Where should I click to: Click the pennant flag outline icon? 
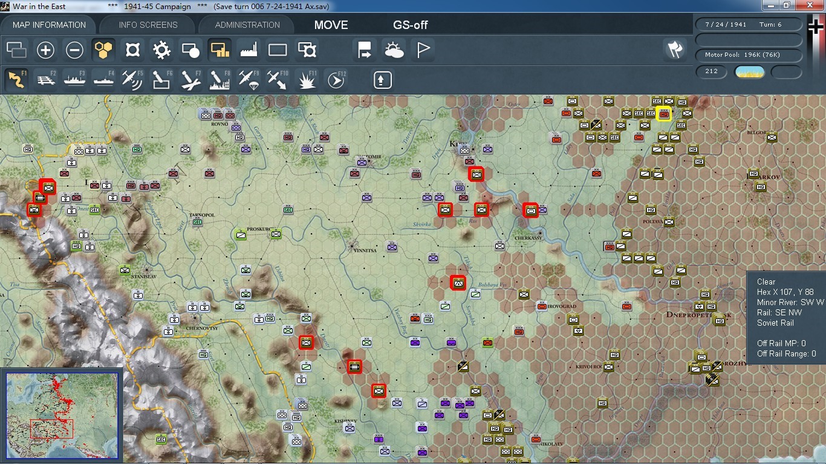[x=423, y=50]
